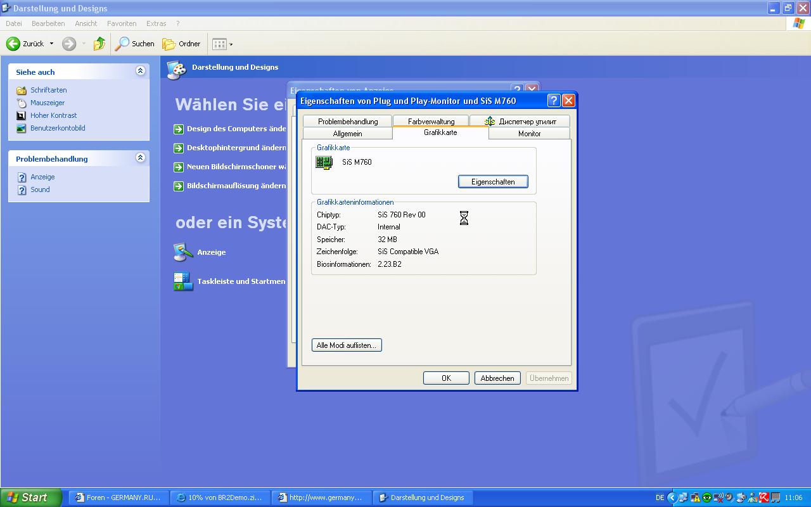
Task: Click the Abbrechen button
Action: [x=497, y=378]
